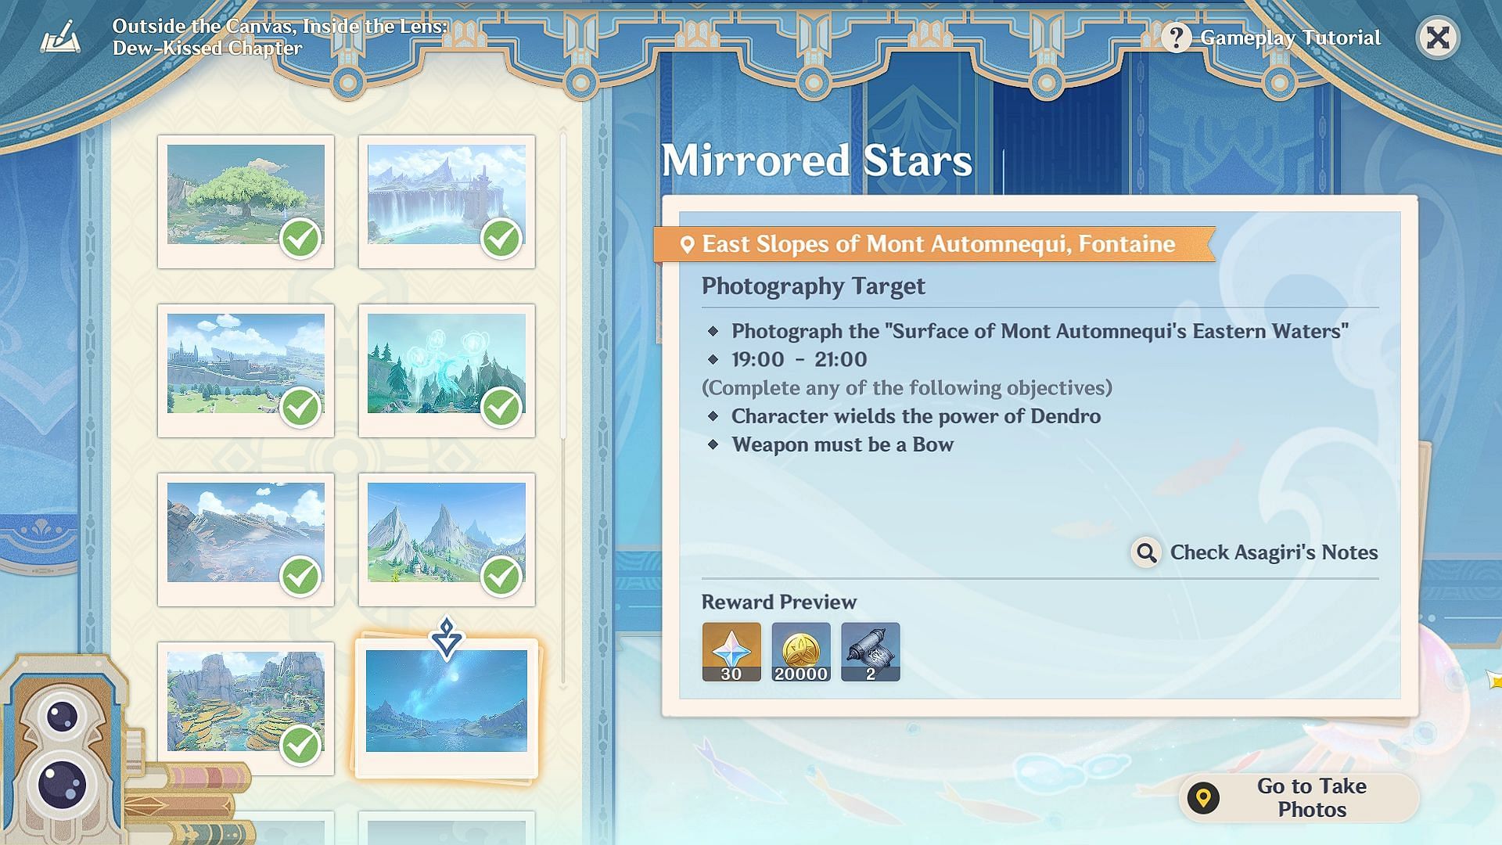Select the starry night Mirrored Stars photo
This screenshot has width=1502, height=845.
tap(447, 708)
